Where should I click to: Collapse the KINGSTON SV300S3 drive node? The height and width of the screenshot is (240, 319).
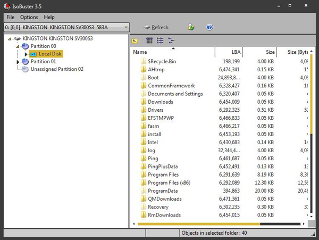10,39
